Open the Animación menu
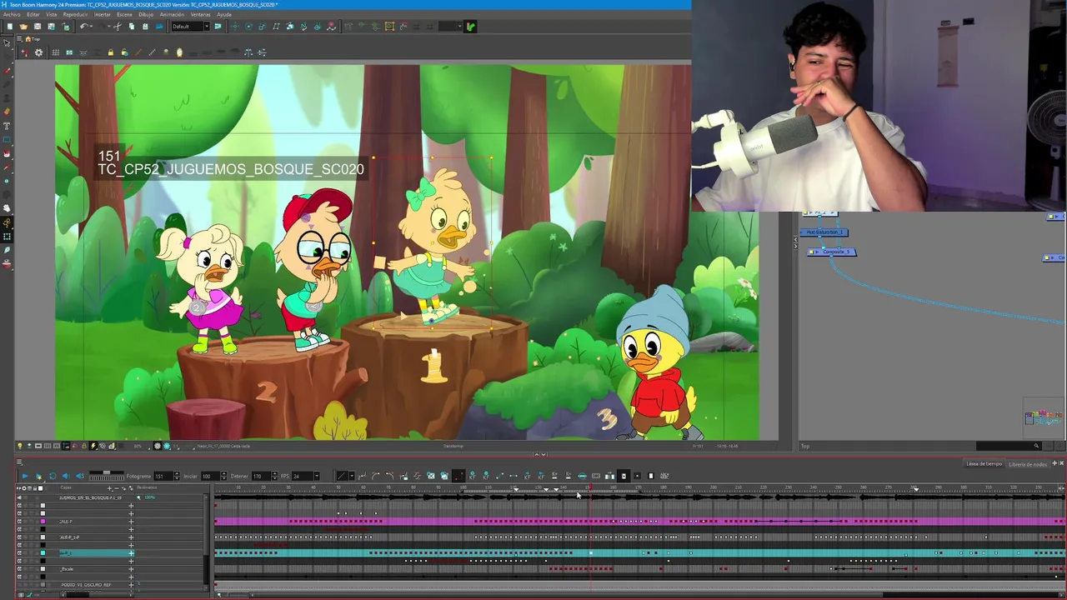Viewport: 1067px width, 600px height. coord(173,14)
